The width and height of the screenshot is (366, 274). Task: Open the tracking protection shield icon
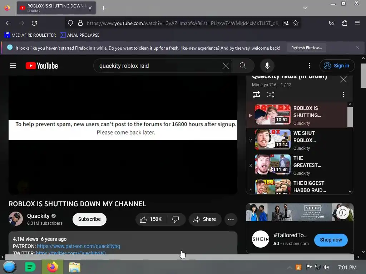click(x=70, y=23)
